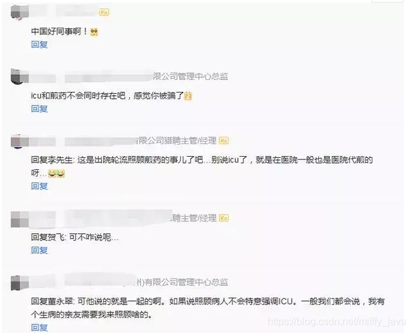Click badge icon after 猎聘主管/经理 in third comment
Viewport: 412px width, 333px height.
[x=224, y=140]
